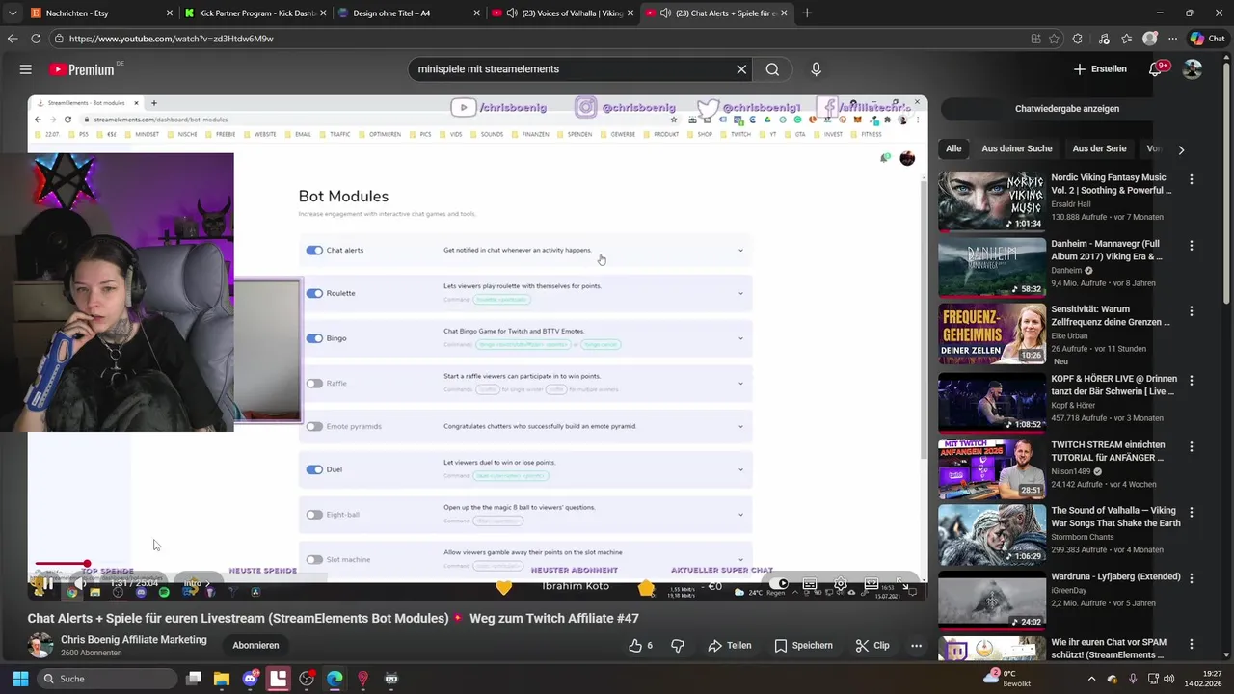Image resolution: width=1234 pixels, height=694 pixels.
Task: Open Copilot Chat in the browser
Action: coord(1207,39)
